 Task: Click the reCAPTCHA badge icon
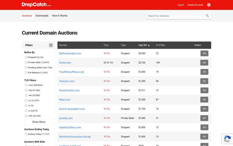coord(227,139)
